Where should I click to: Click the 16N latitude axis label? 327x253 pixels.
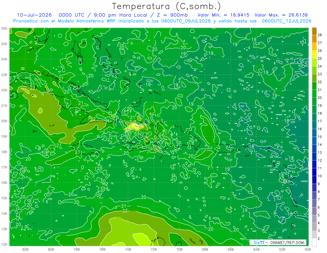click(4, 183)
